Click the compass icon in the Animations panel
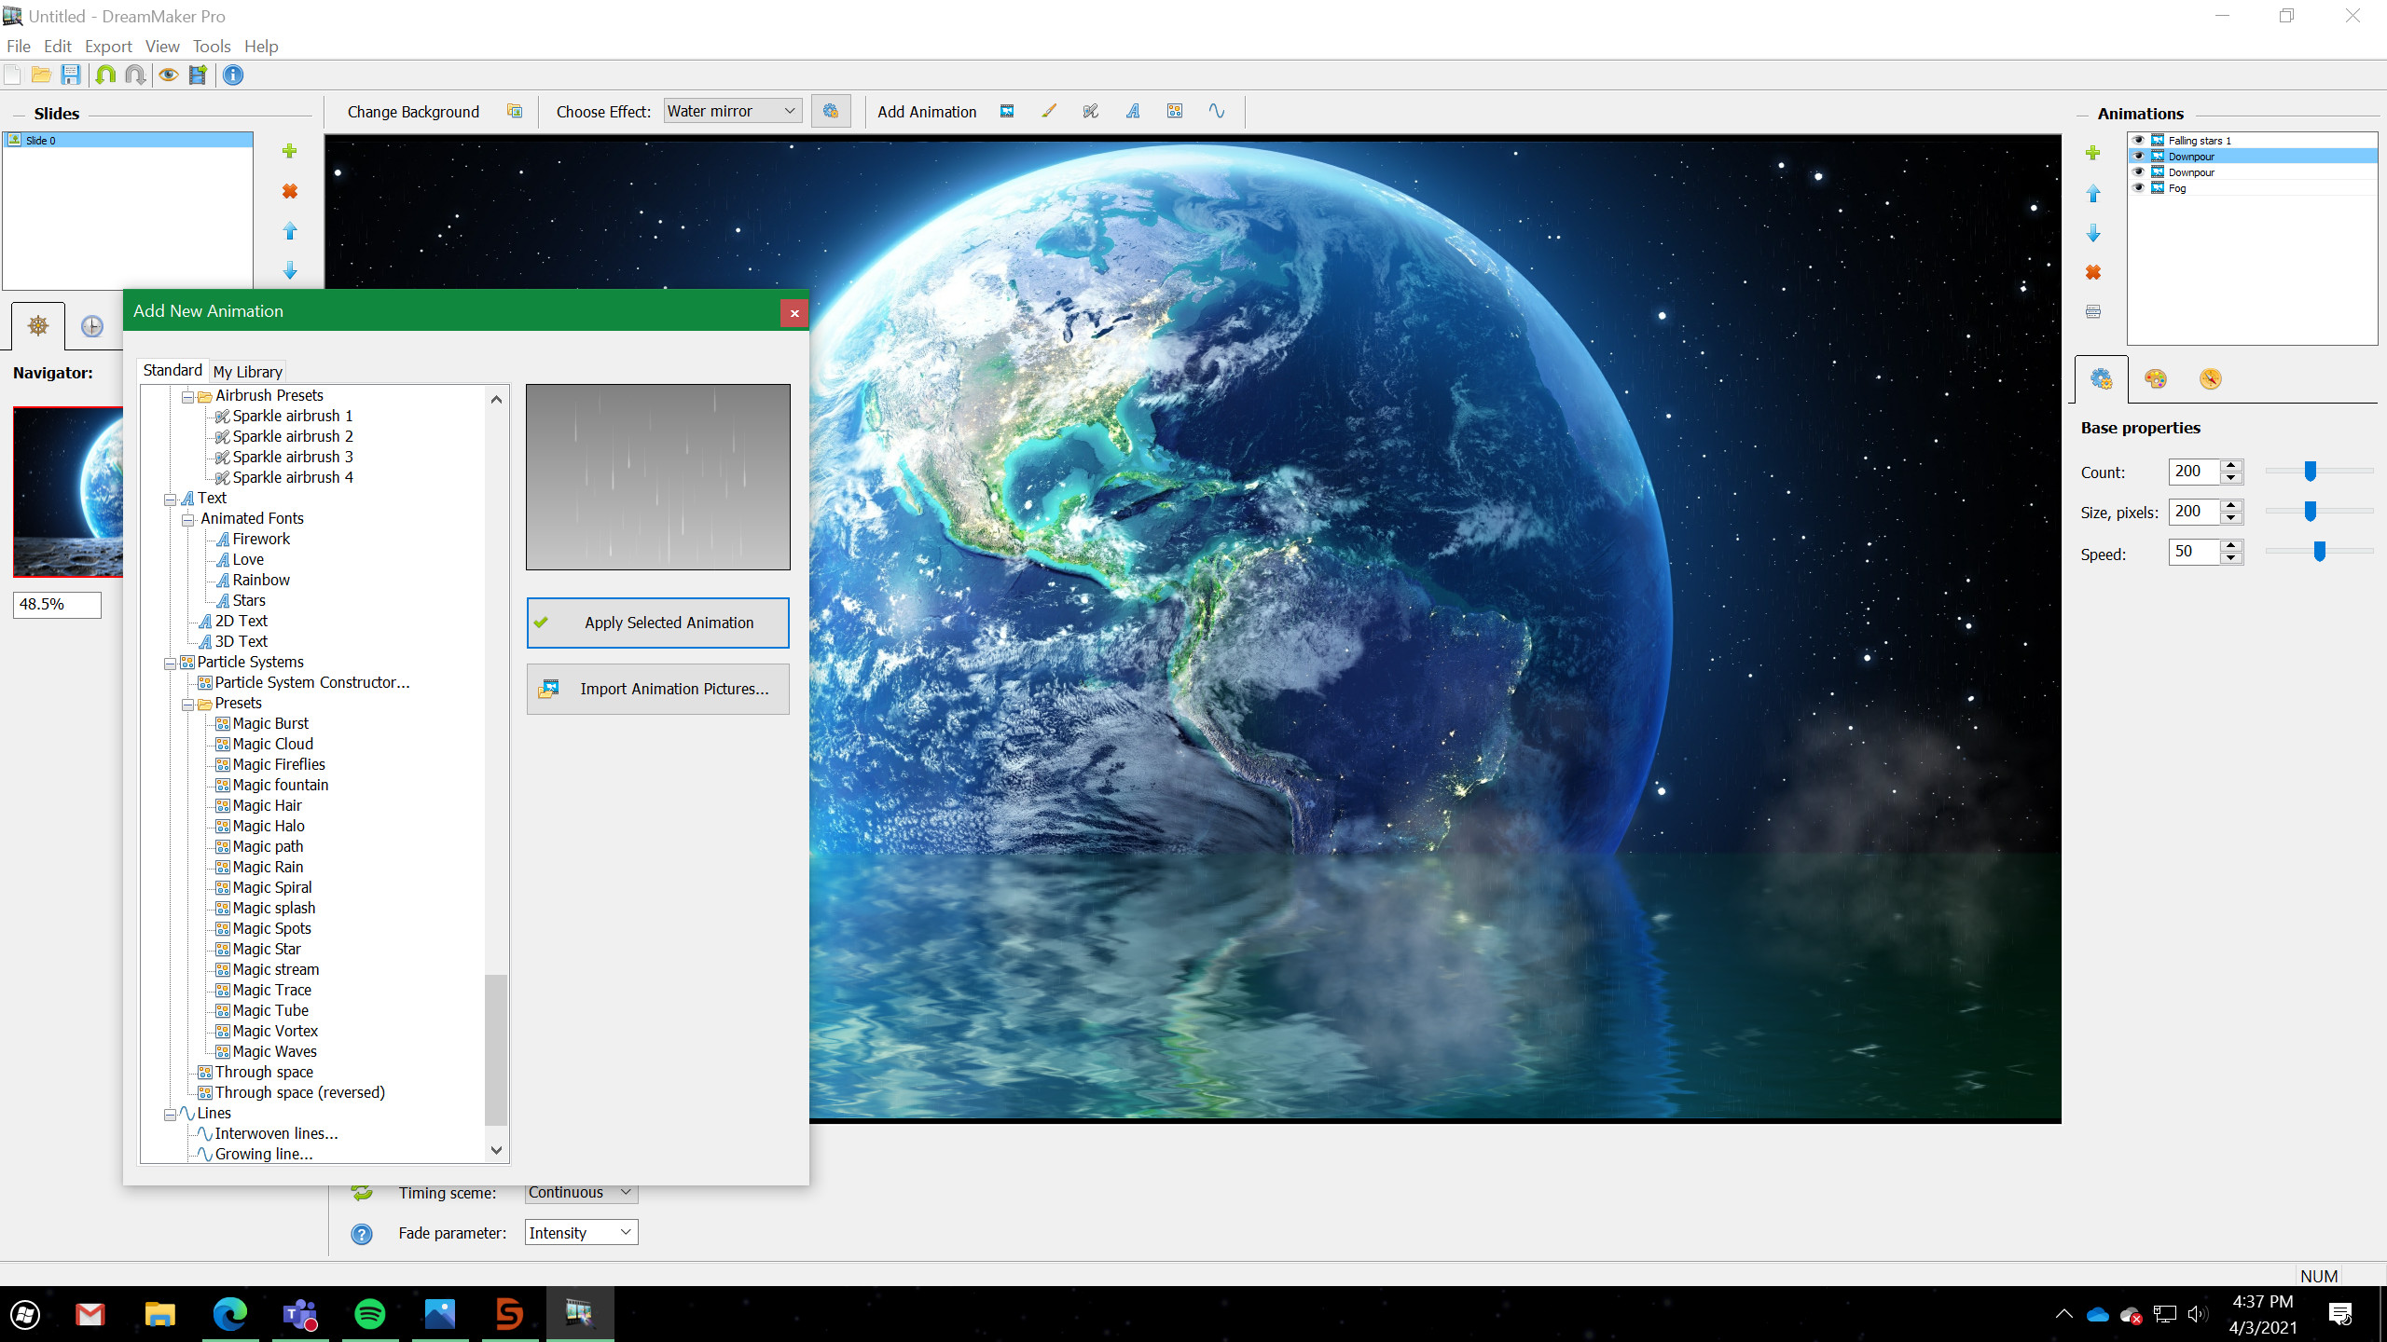Viewport: 2387px width, 1342px height. (2211, 379)
